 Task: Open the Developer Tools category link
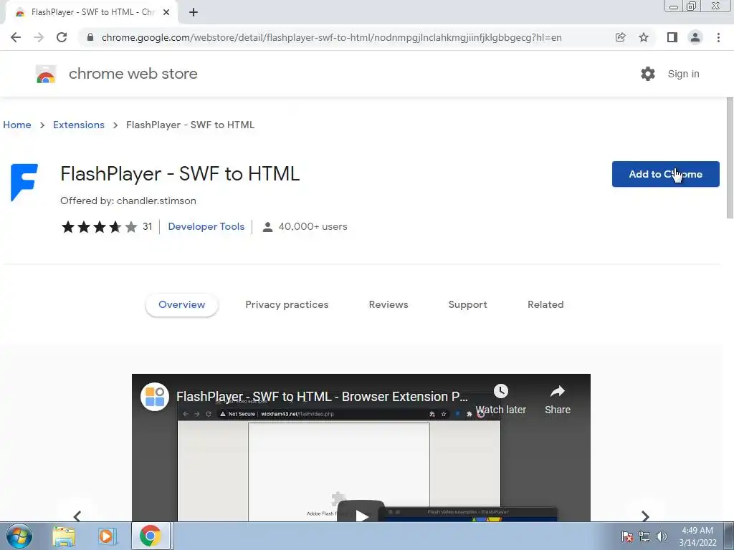(206, 226)
